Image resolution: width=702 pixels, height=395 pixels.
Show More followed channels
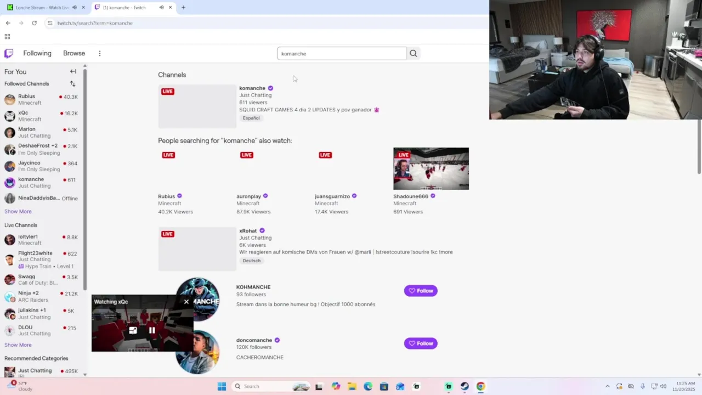(x=18, y=211)
